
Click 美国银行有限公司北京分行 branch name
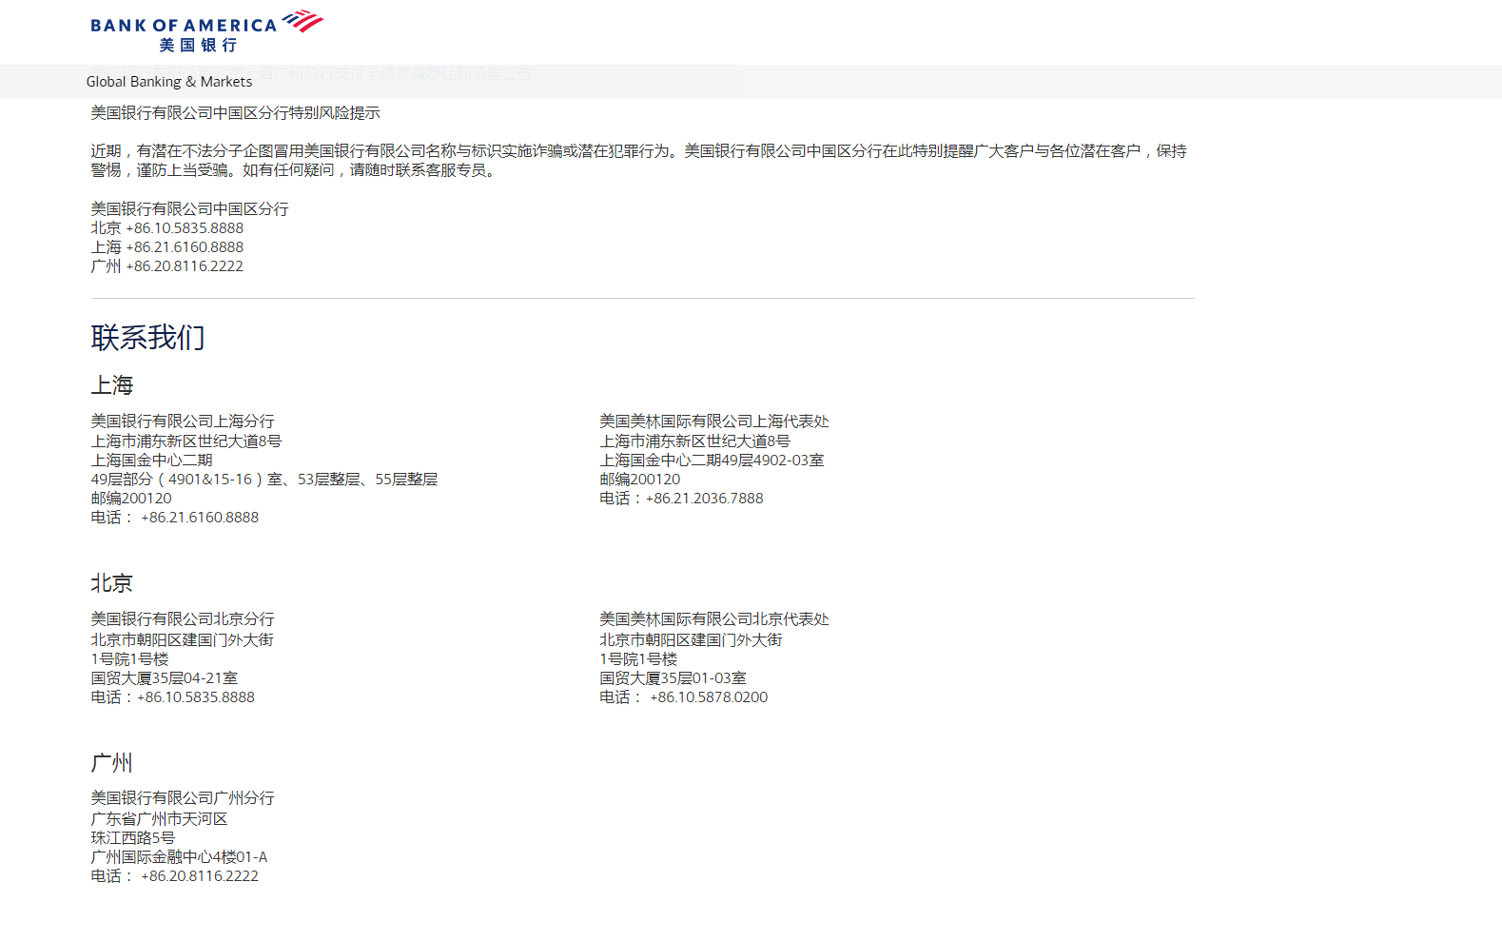(183, 618)
